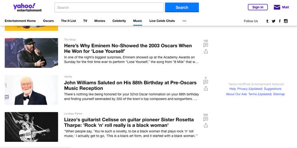Image resolution: width=297 pixels, height=148 pixels.
Task: Click the Sign in button
Action: [258, 7]
